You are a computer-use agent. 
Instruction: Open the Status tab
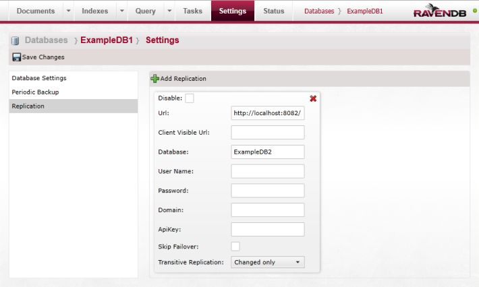pos(274,11)
